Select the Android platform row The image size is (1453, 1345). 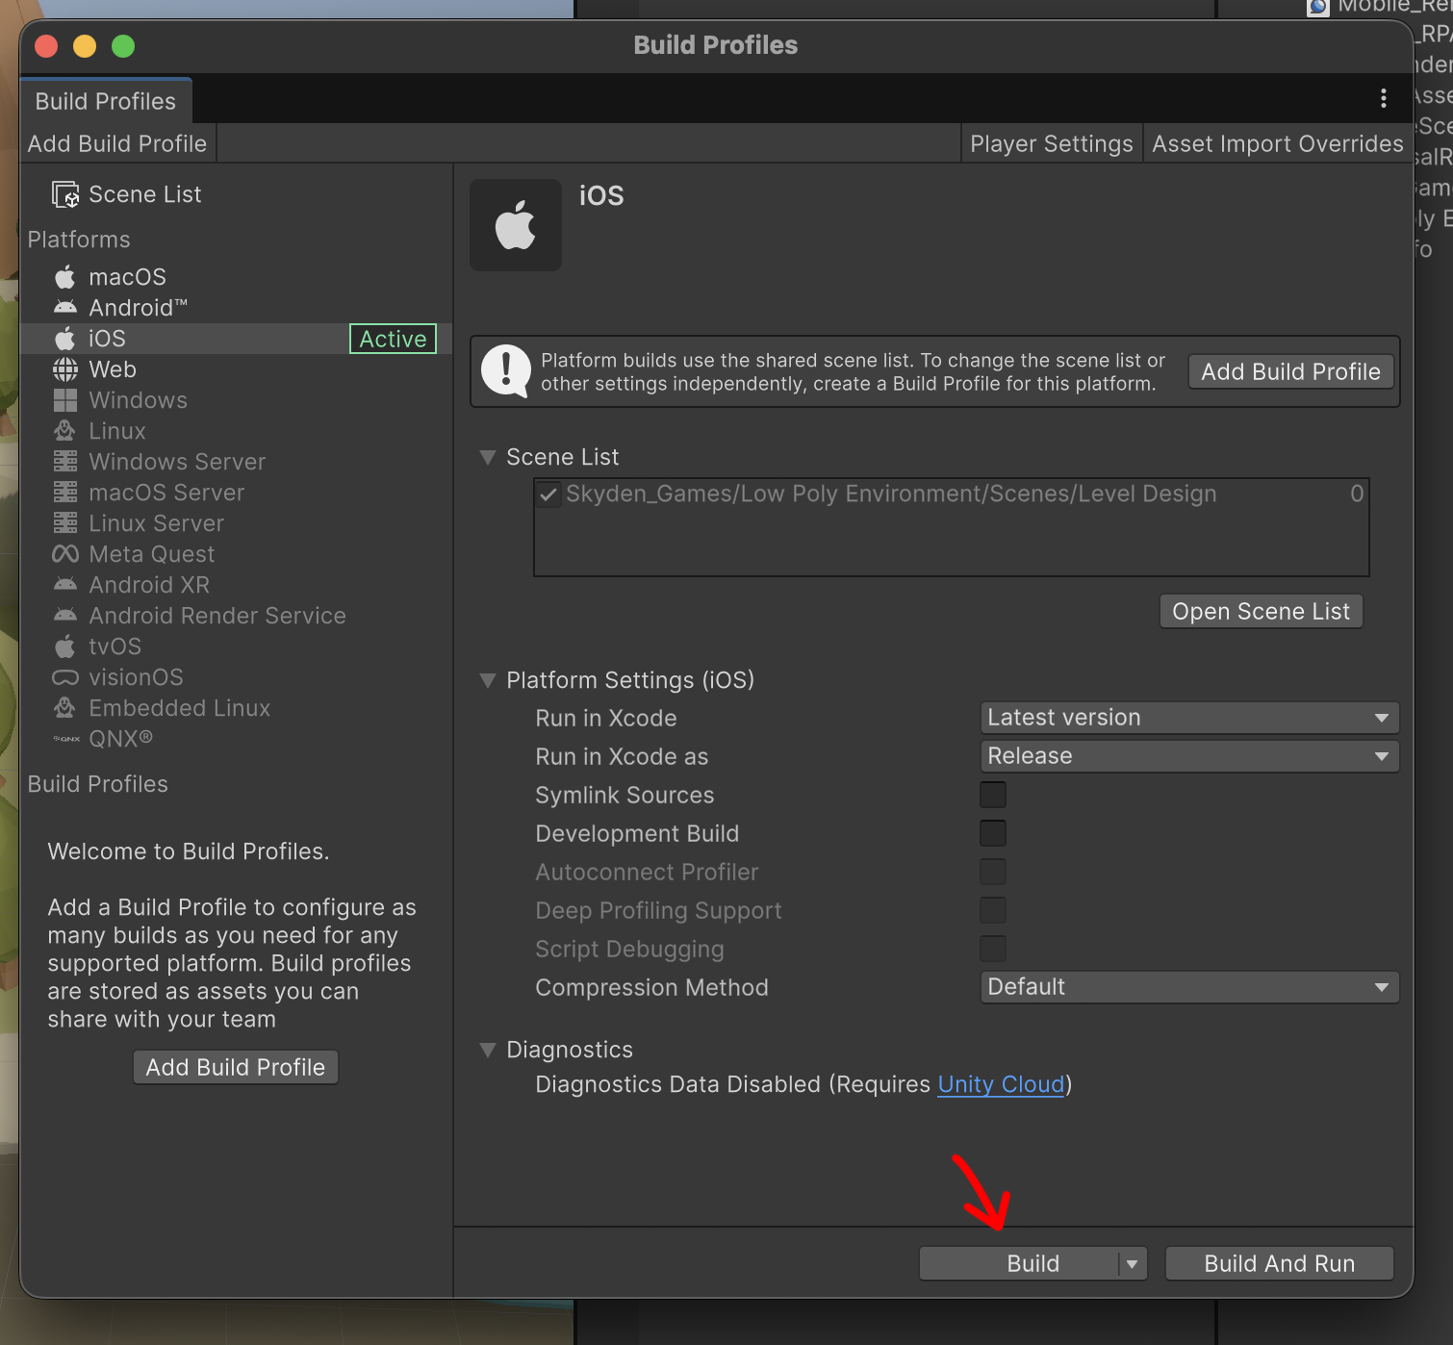[x=237, y=308]
